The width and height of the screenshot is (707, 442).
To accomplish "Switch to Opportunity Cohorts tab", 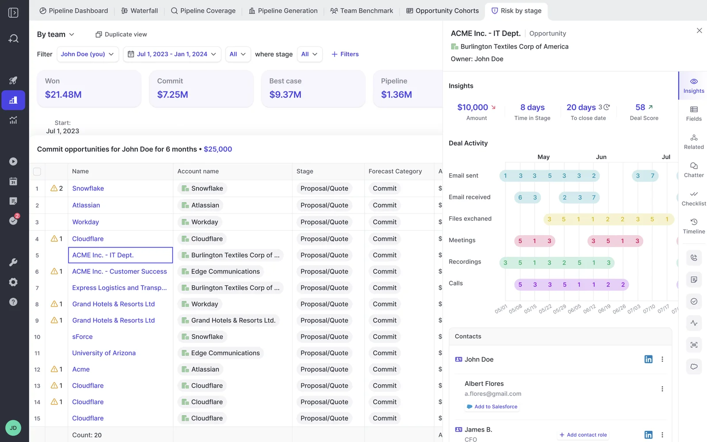I will point(442,11).
